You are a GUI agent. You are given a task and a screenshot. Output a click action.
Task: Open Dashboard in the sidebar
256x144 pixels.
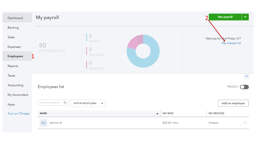[x=15, y=18]
